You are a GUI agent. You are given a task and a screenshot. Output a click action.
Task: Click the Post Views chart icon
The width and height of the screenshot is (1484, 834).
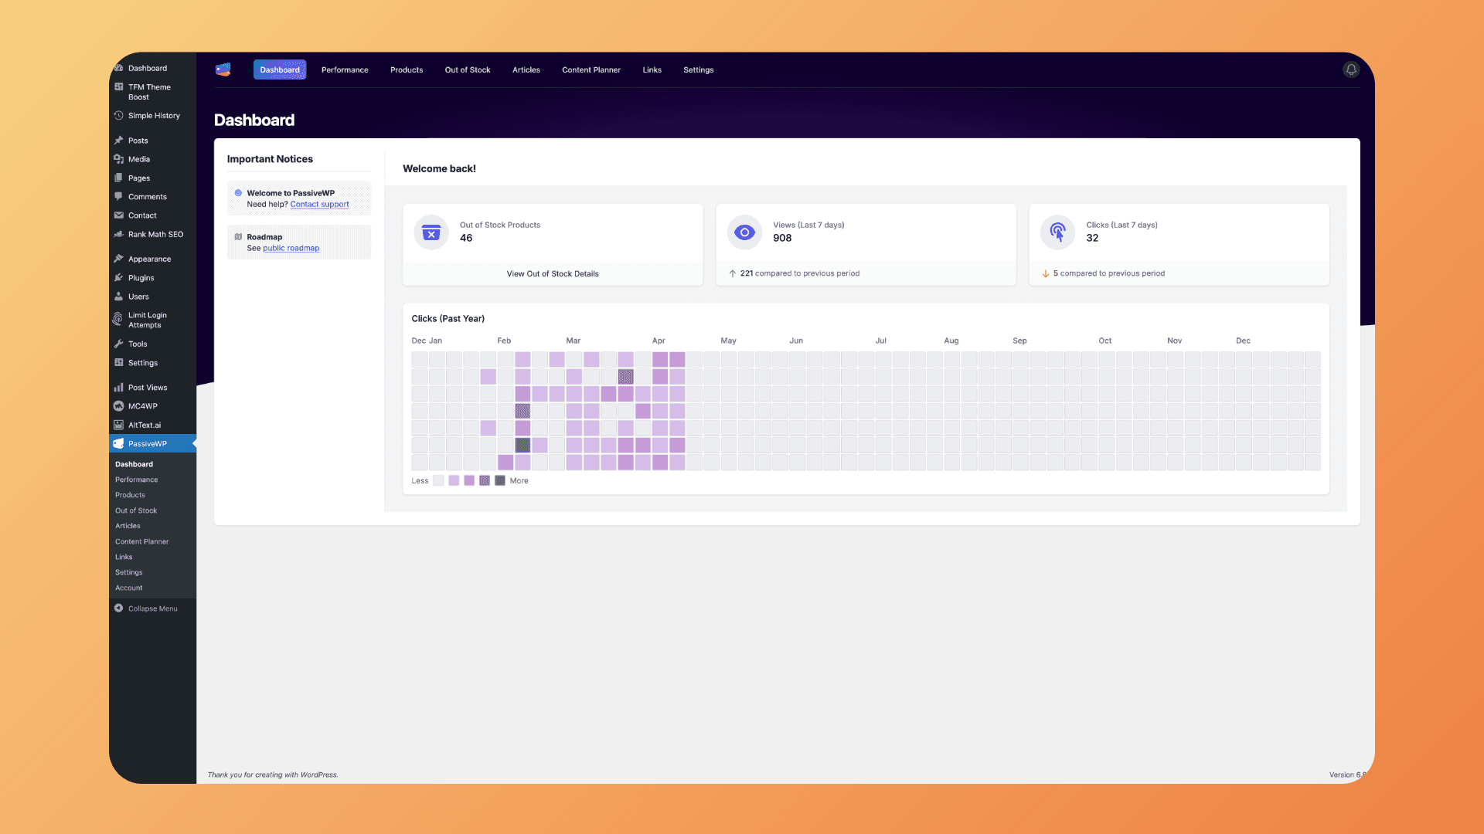click(x=120, y=387)
